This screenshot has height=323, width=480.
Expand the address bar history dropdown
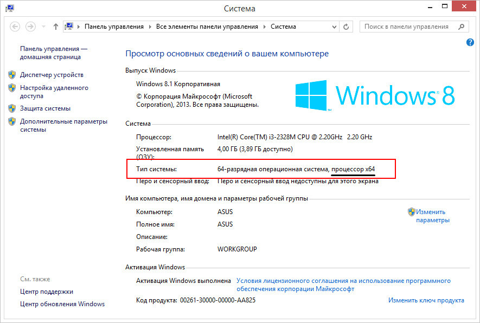click(x=334, y=27)
